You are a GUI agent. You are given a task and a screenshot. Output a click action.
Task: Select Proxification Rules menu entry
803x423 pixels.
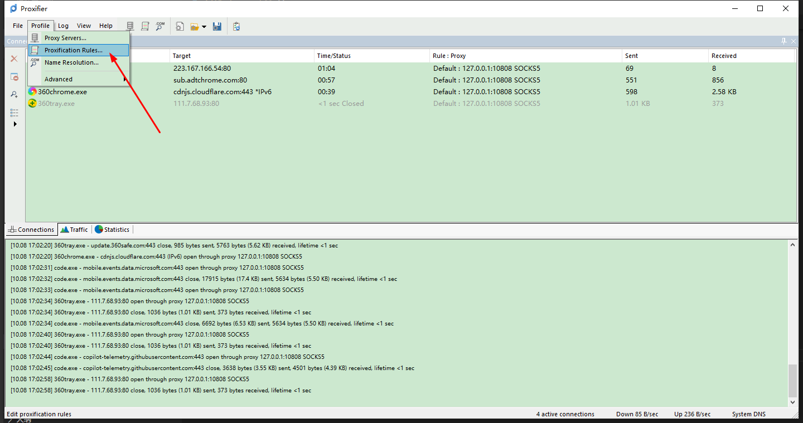[73, 50]
